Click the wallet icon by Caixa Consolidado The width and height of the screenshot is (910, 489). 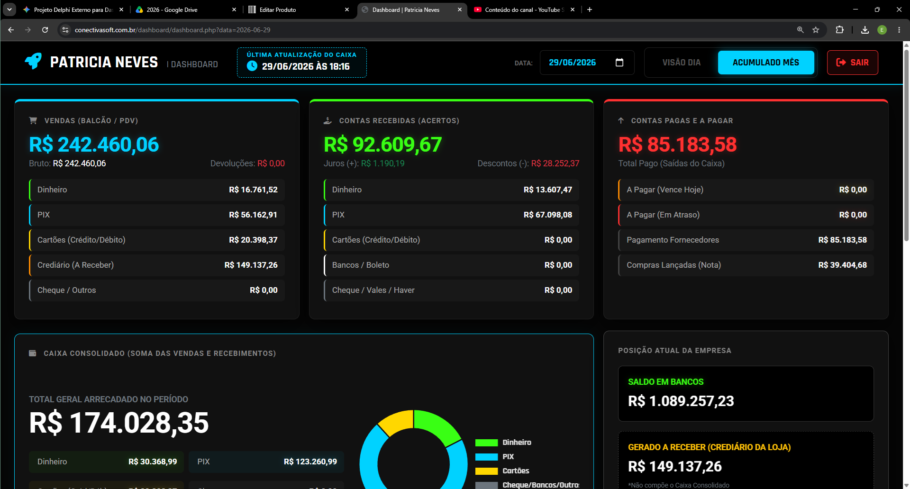coord(33,353)
